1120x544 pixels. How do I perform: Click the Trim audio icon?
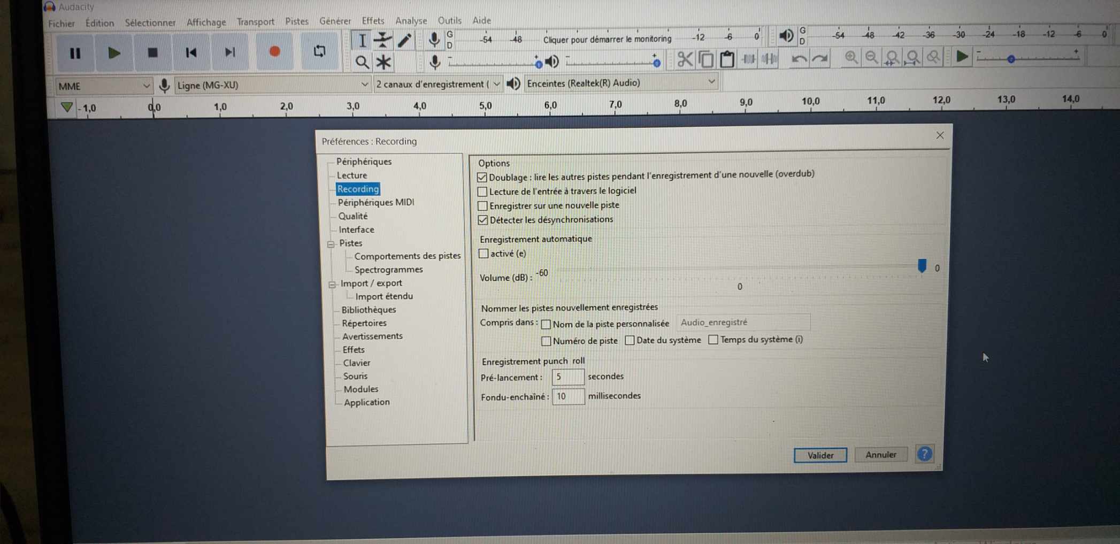748,58
